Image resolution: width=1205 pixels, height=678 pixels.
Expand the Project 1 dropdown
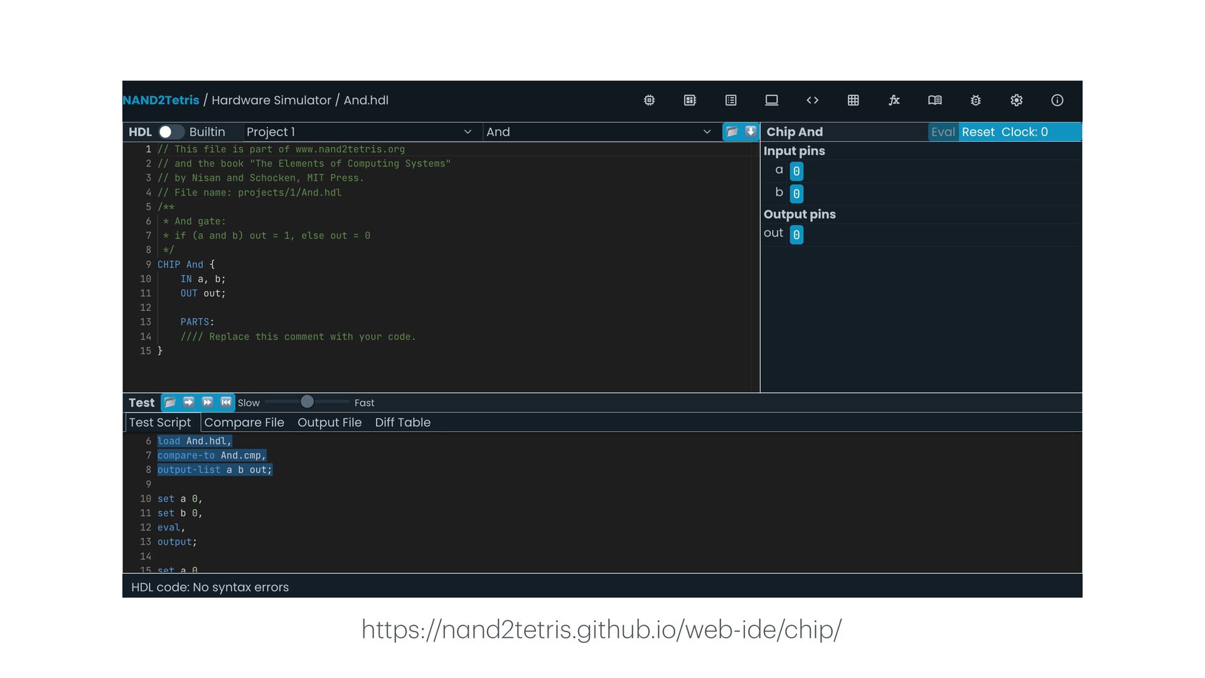click(x=358, y=132)
